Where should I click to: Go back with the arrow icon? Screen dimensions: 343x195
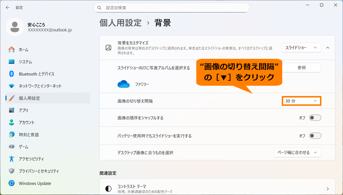8,8
